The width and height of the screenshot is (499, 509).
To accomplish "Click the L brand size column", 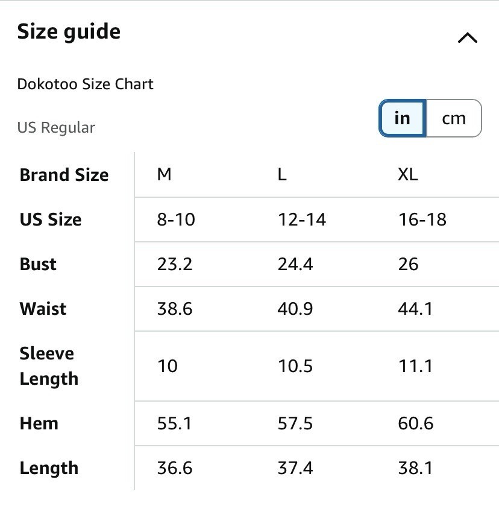I will click(x=282, y=174).
